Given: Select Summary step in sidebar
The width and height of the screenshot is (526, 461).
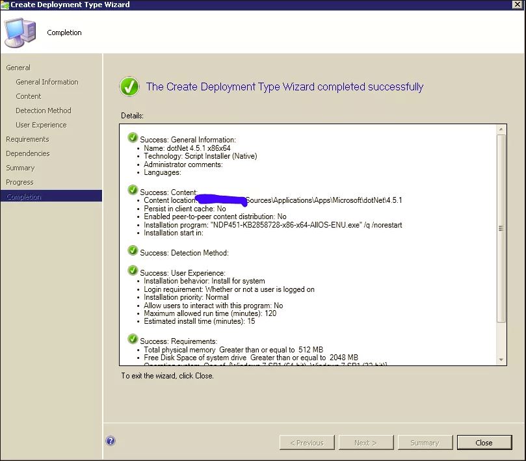Looking at the screenshot, I should pyautogui.click(x=20, y=168).
